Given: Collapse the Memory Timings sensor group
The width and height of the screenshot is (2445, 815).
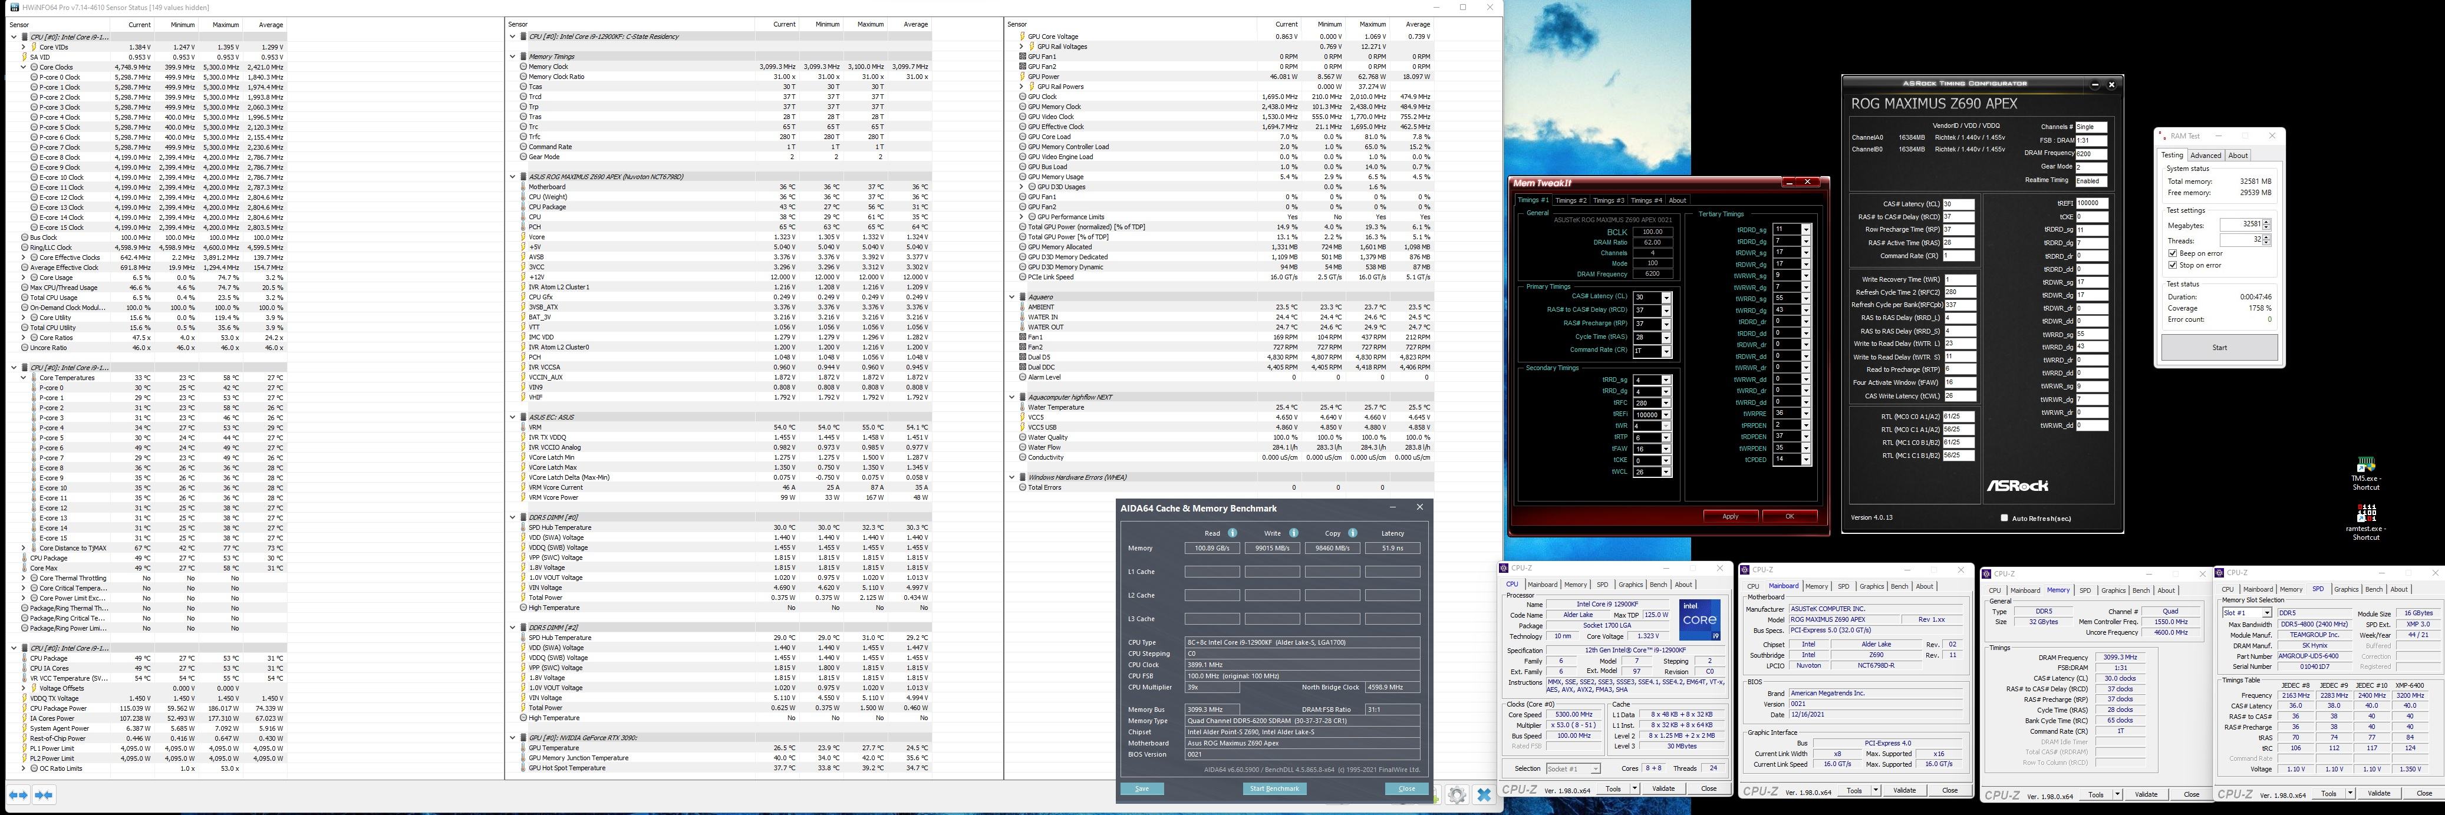Looking at the screenshot, I should pyautogui.click(x=513, y=57).
